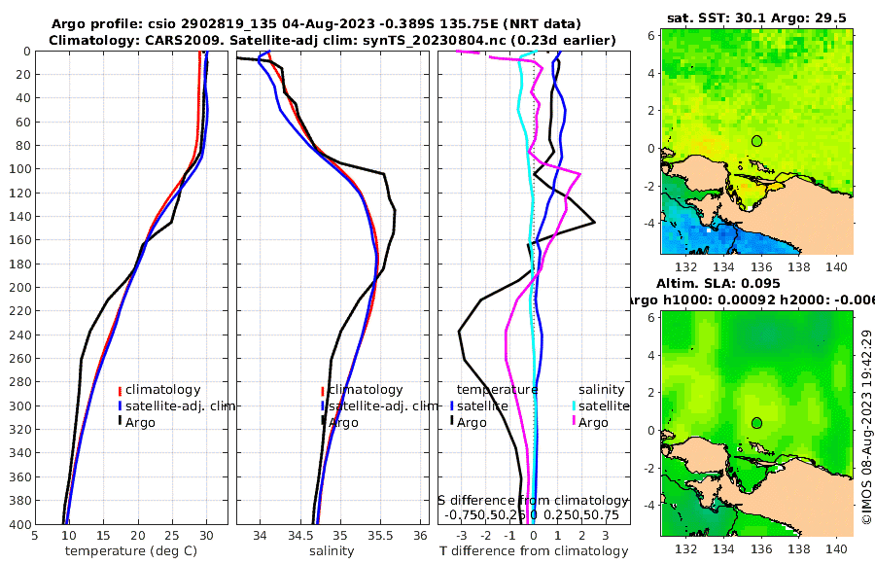Viewport: 875px width, 564px height.
Task: Click the depth axis tick label 260
Action: pos(20,359)
